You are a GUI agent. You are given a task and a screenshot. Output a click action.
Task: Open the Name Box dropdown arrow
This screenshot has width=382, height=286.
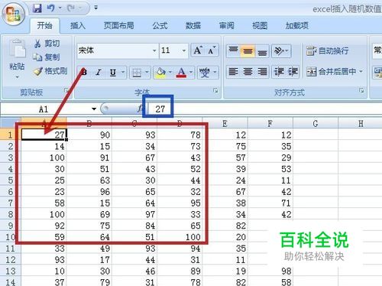[x=94, y=109]
